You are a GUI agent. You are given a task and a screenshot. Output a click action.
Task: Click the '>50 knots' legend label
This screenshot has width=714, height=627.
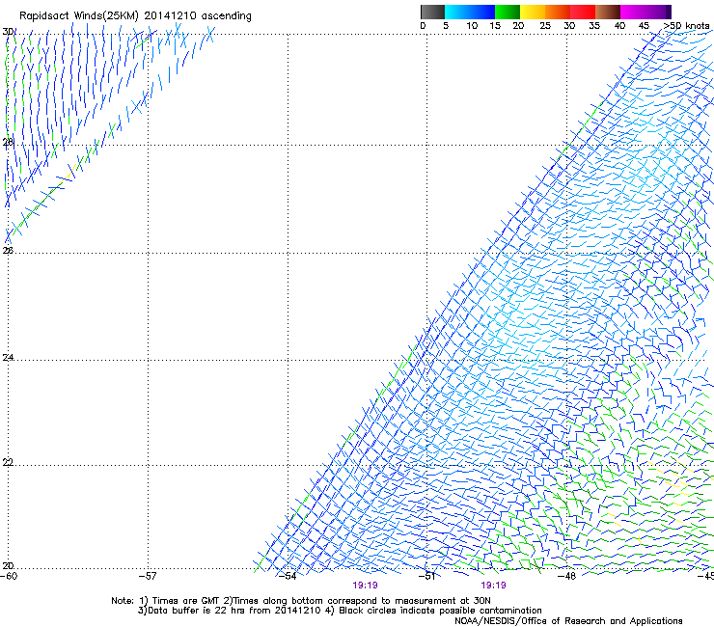pyautogui.click(x=687, y=26)
